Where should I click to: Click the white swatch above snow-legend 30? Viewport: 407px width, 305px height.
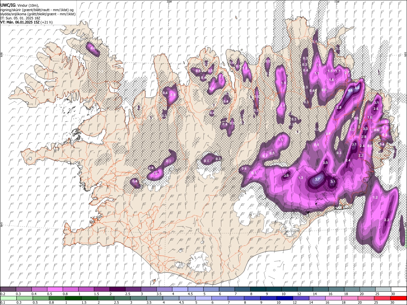tap(399, 289)
